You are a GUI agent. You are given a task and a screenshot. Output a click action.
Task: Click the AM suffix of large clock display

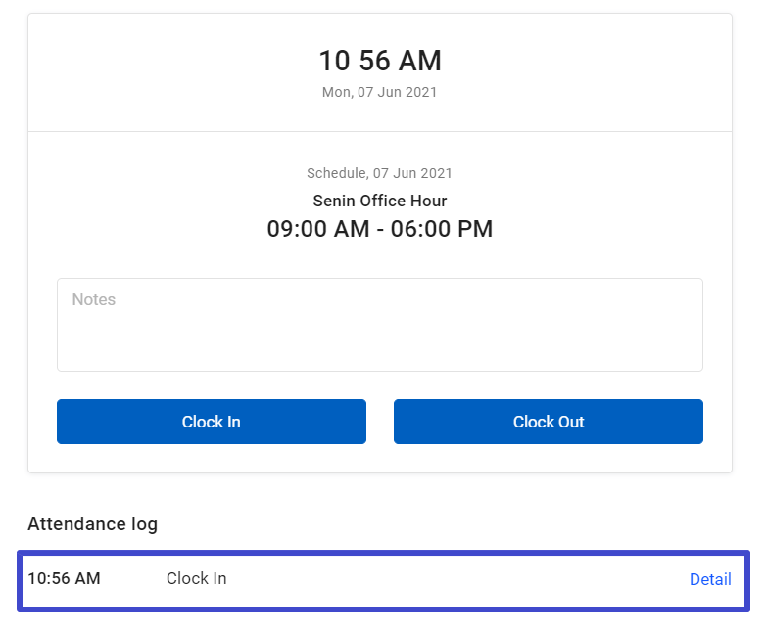coord(419,61)
